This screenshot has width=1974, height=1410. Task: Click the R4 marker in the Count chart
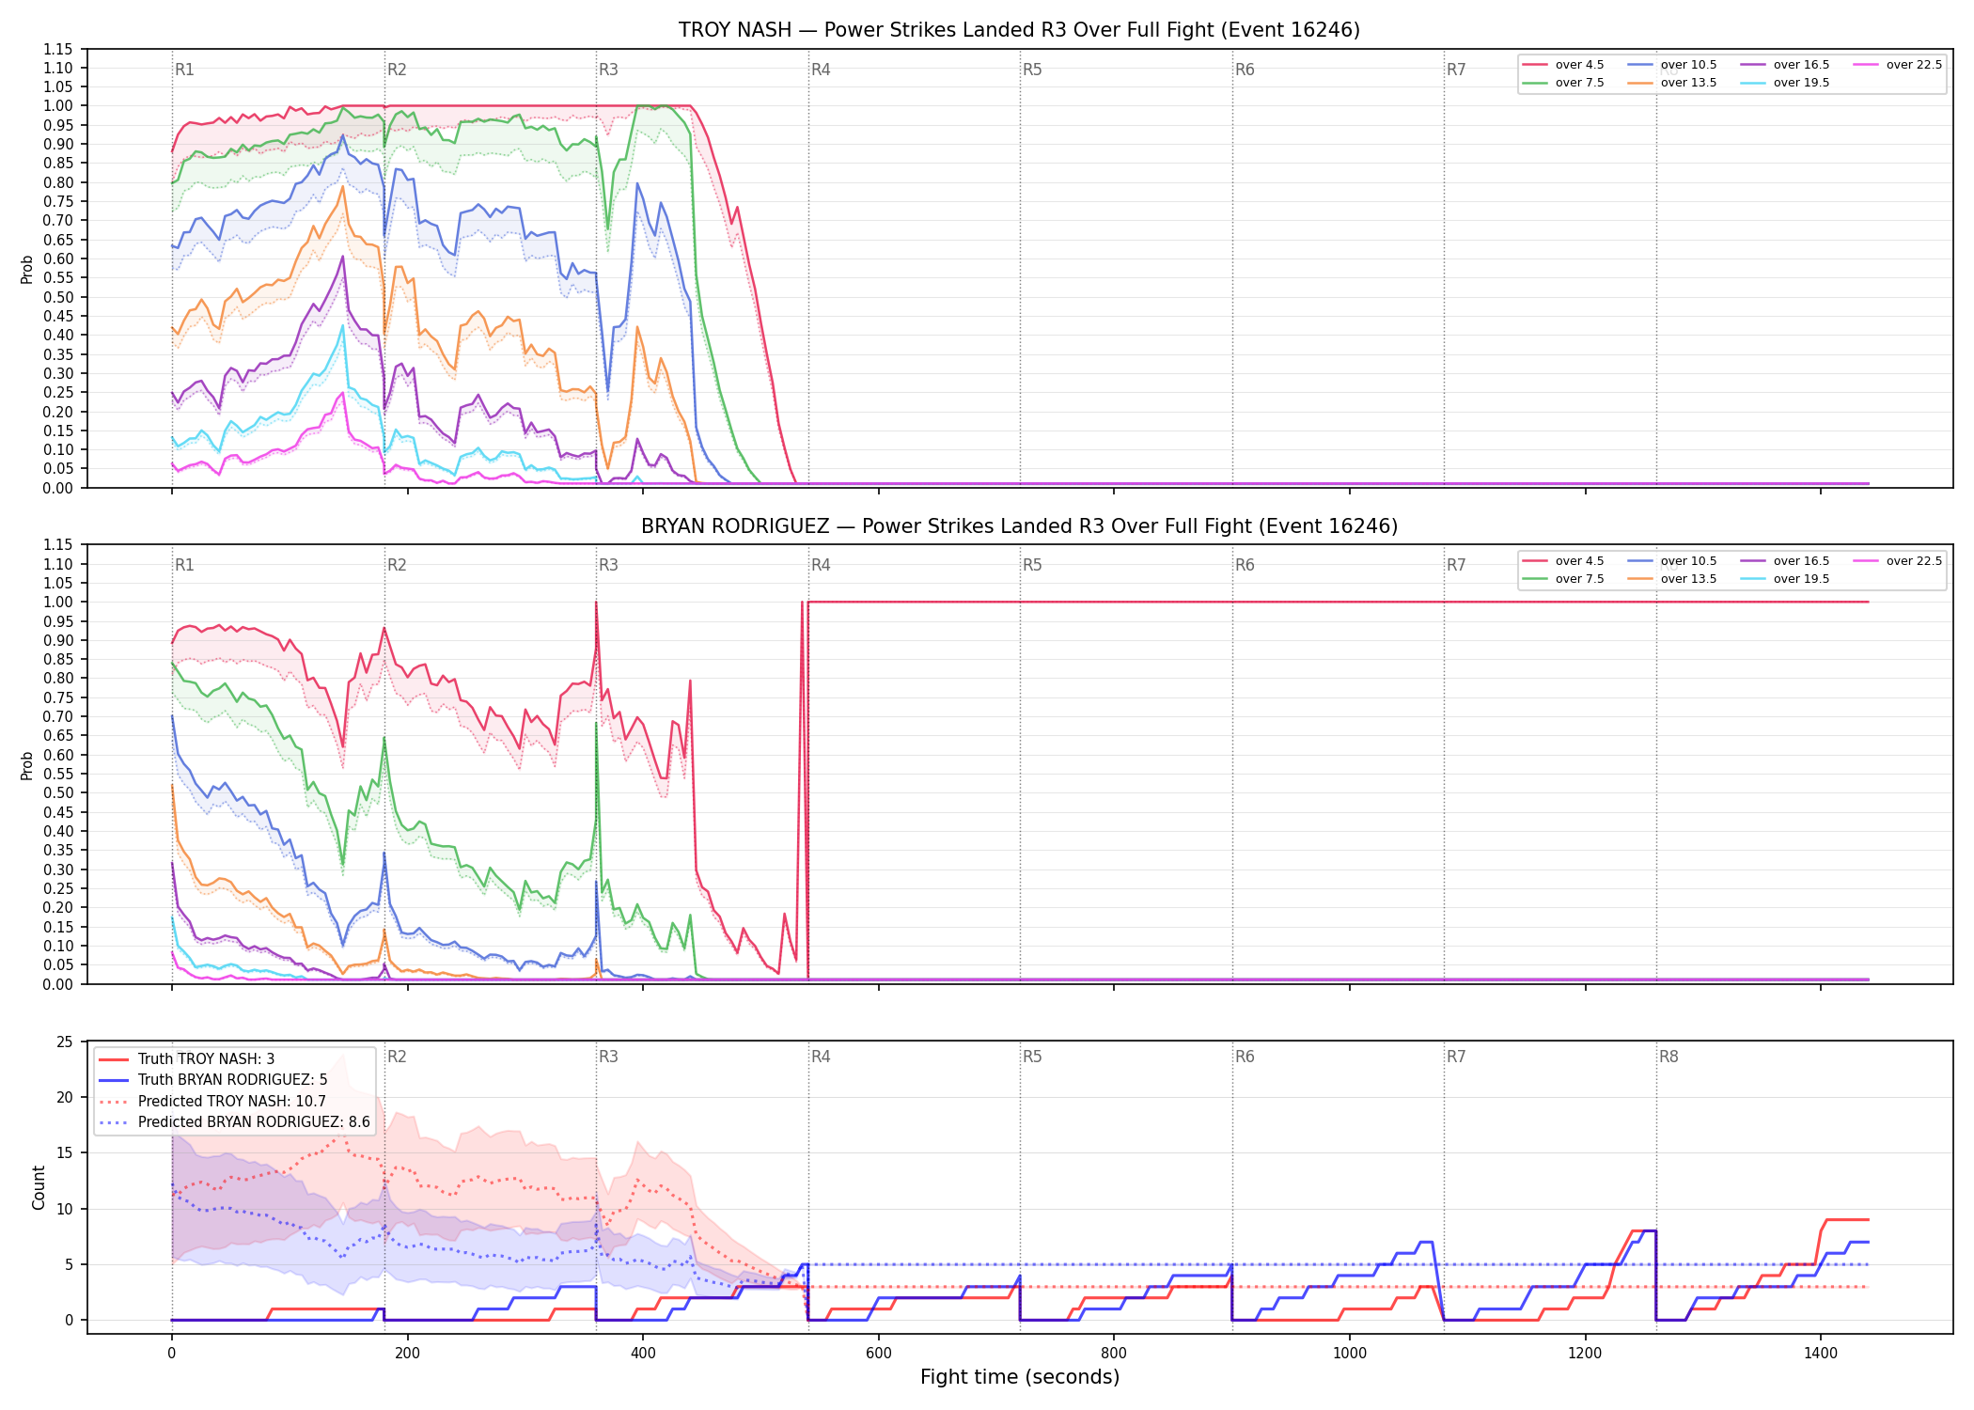pos(821,1057)
